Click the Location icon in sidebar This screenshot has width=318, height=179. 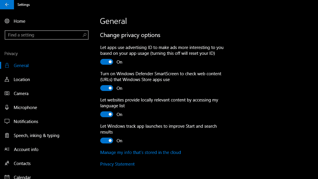pyautogui.click(x=7, y=80)
